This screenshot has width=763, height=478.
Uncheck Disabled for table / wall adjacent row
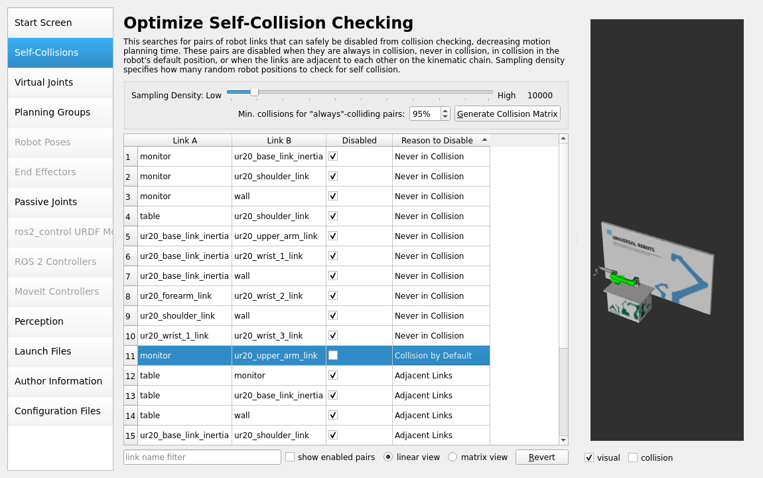click(333, 415)
